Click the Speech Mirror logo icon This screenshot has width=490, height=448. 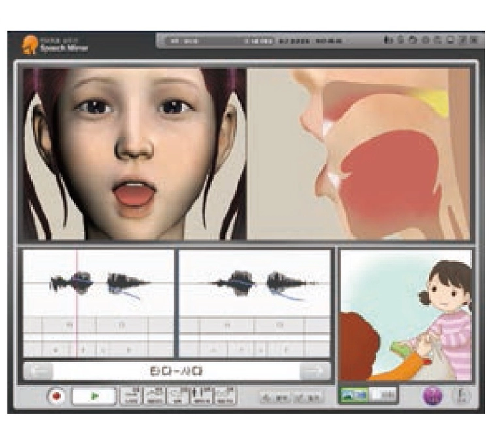pos(29,44)
